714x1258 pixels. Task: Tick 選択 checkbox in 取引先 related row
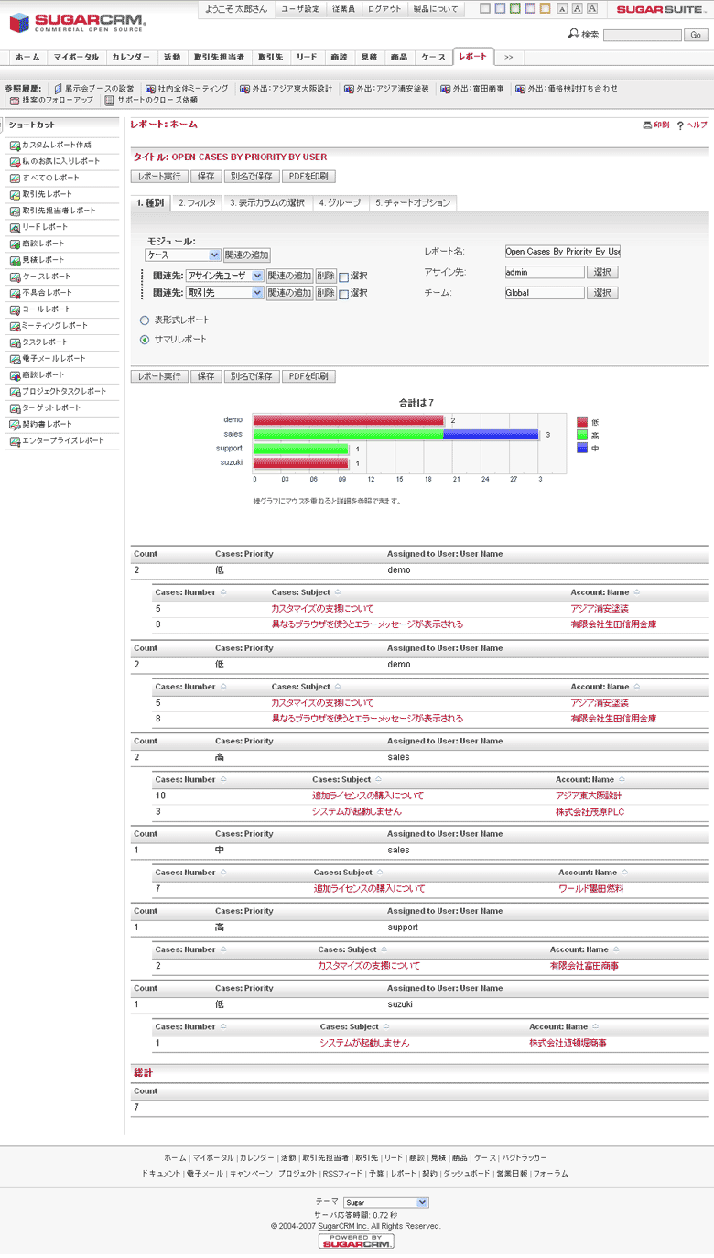(x=343, y=294)
